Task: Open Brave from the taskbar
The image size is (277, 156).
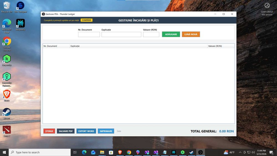Action: [x=120, y=152]
